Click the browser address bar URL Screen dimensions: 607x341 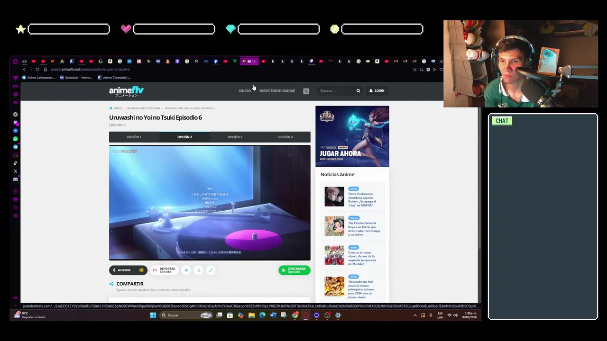pos(90,70)
